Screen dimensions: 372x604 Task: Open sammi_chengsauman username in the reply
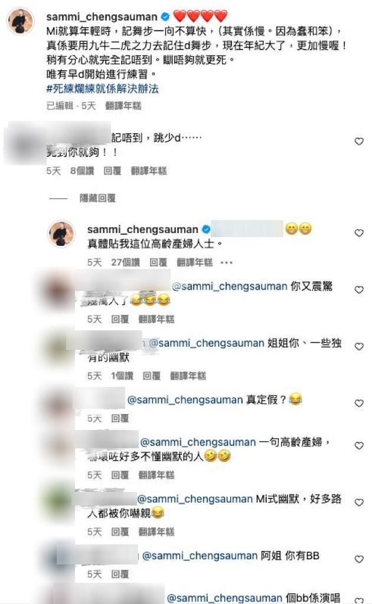click(143, 229)
